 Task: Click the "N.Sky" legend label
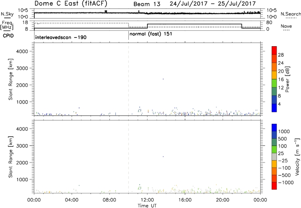(7, 14)
